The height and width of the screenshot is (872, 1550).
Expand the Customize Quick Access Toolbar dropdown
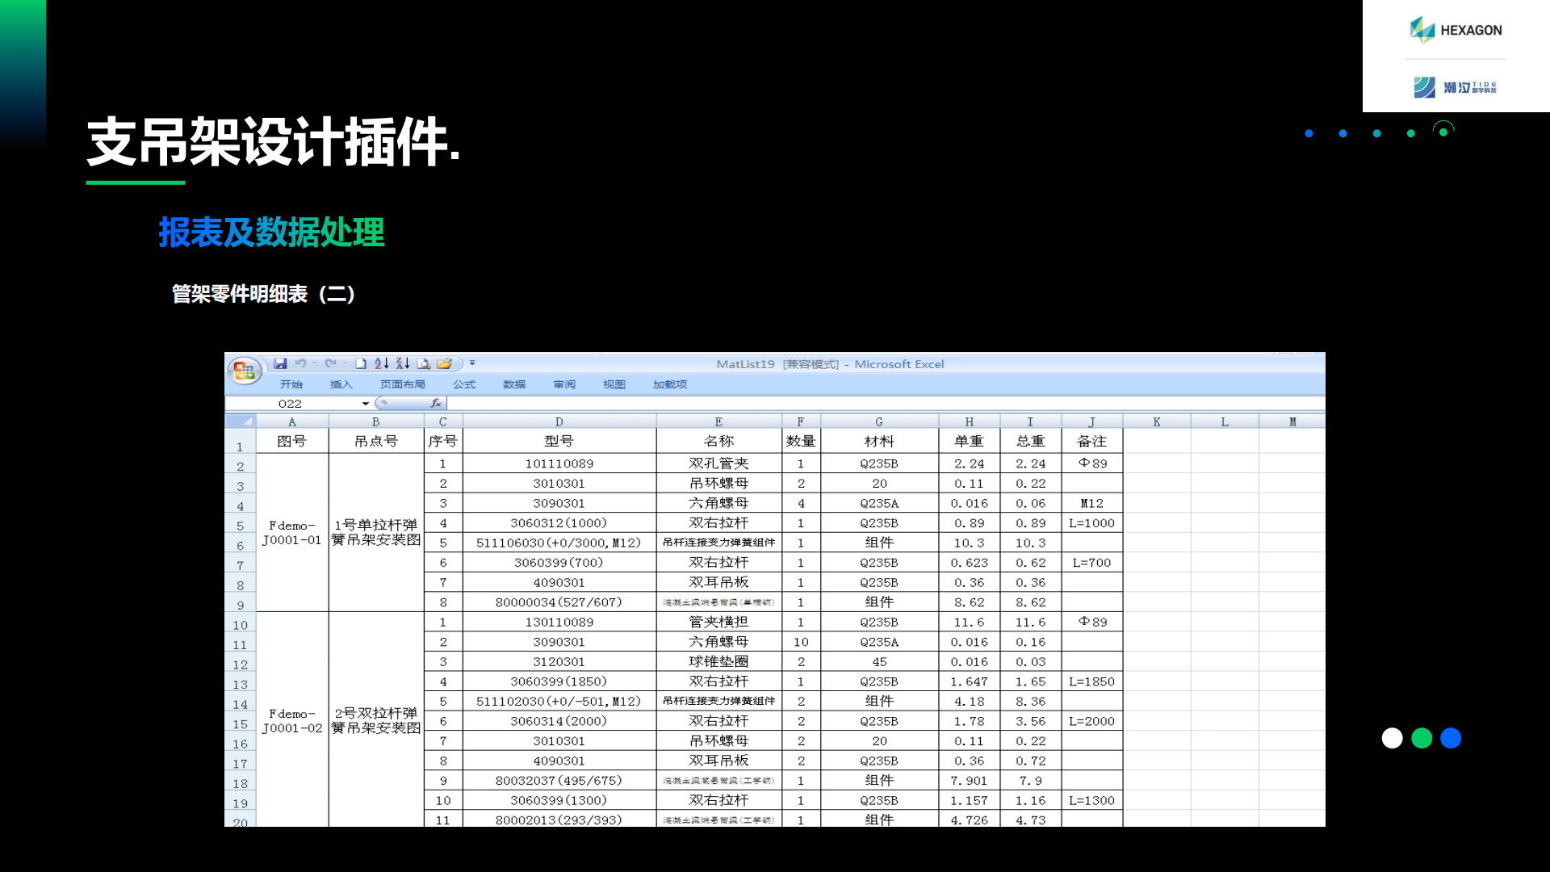472,363
